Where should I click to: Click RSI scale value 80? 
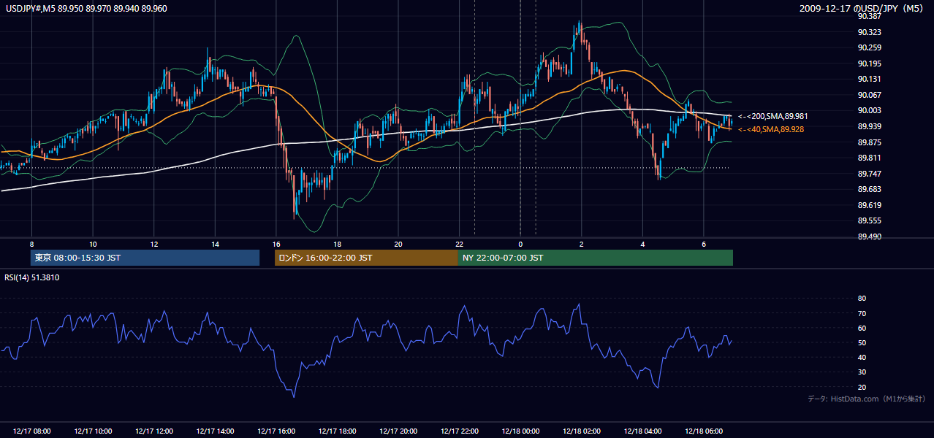[x=862, y=299]
